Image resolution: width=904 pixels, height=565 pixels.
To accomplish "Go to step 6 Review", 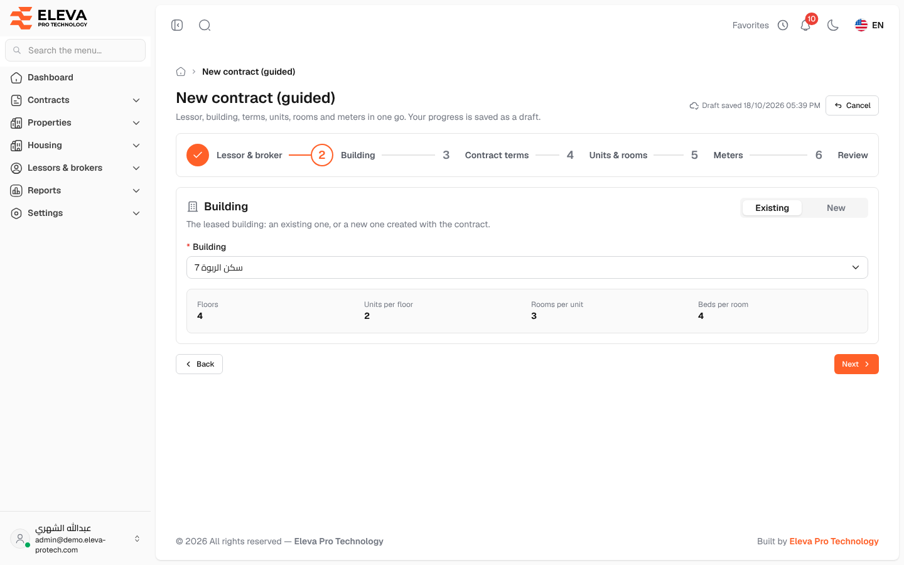I will coord(838,155).
